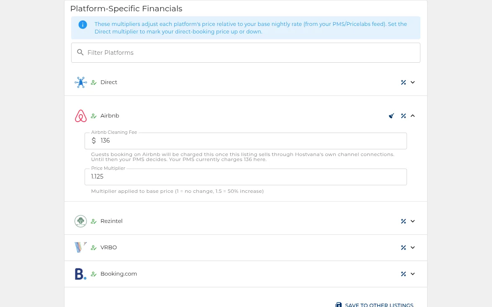This screenshot has height=307, width=492.
Task: Click the green user-edit icon beside VRBO
Action: 93,248
